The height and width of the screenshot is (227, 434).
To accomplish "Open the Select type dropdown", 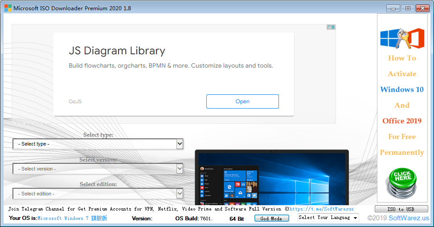I will [98, 144].
